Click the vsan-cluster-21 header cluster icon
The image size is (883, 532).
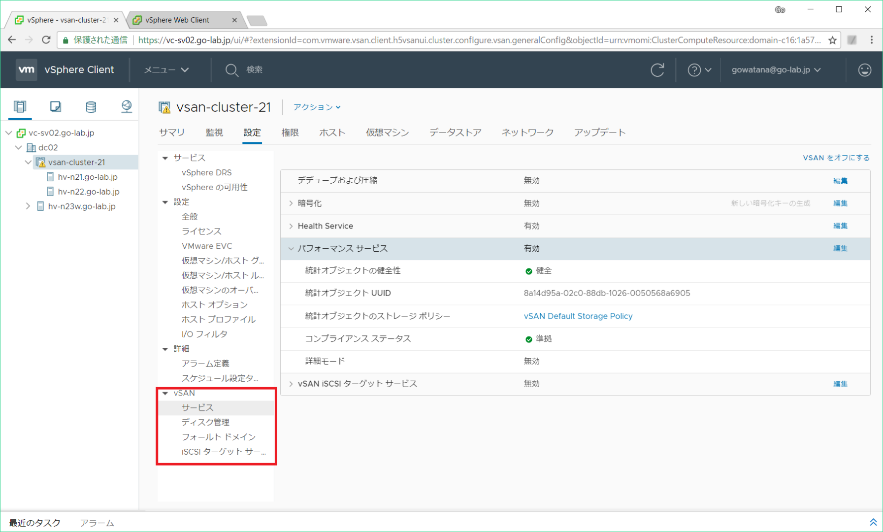[164, 107]
